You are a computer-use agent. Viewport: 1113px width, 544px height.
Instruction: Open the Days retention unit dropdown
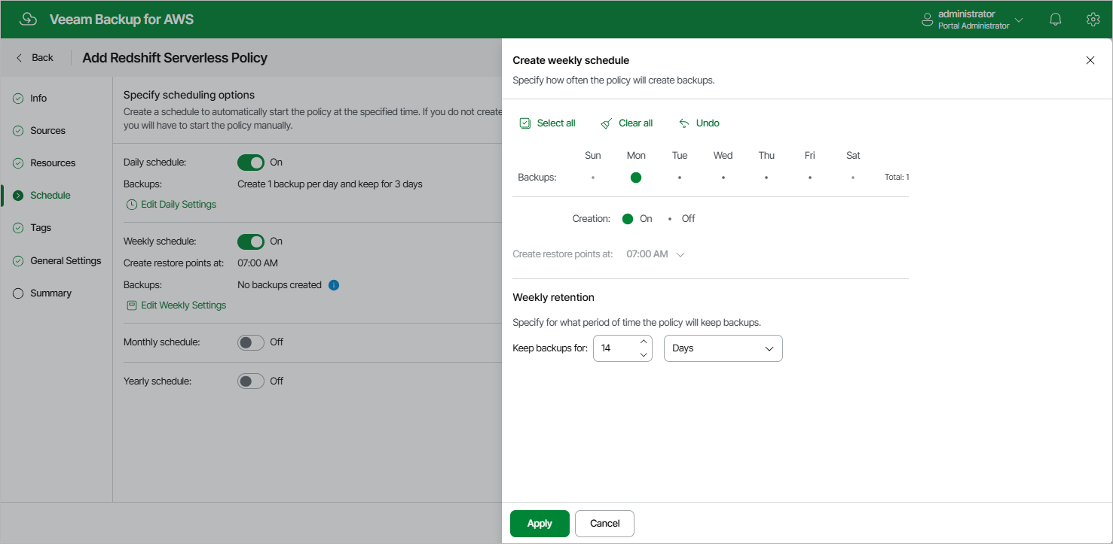point(723,349)
